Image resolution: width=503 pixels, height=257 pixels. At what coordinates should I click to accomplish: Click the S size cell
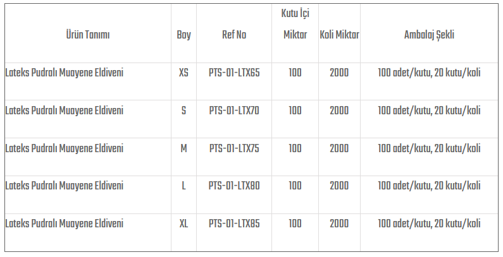pos(183,111)
